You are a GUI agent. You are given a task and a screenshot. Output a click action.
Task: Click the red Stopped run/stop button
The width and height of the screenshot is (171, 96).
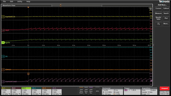[x=165, y=88]
